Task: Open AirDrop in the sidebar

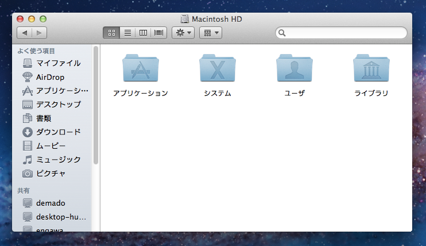Action: [x=52, y=77]
